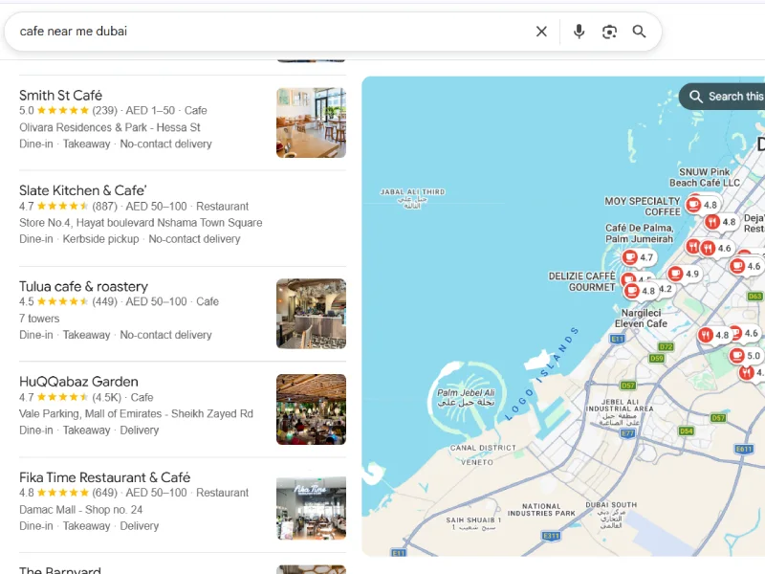The width and height of the screenshot is (765, 574).
Task: Open the Smith St Café listing
Action: point(61,96)
